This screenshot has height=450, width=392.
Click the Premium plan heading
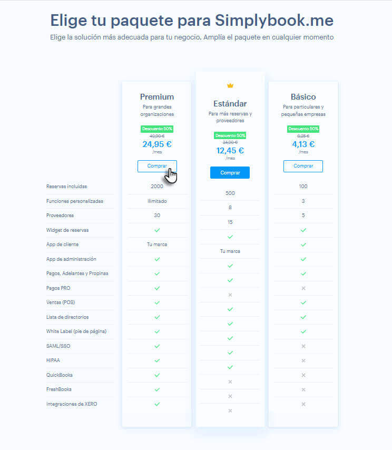(x=156, y=97)
